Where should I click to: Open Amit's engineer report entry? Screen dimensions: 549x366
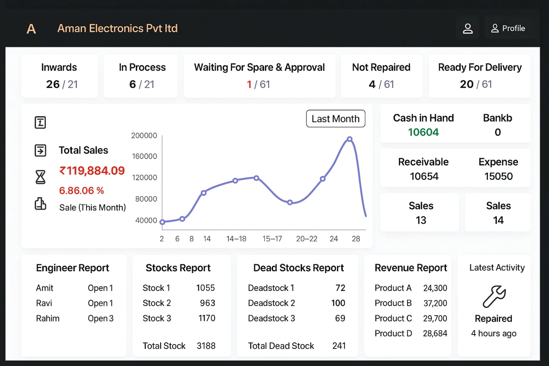[x=73, y=288]
